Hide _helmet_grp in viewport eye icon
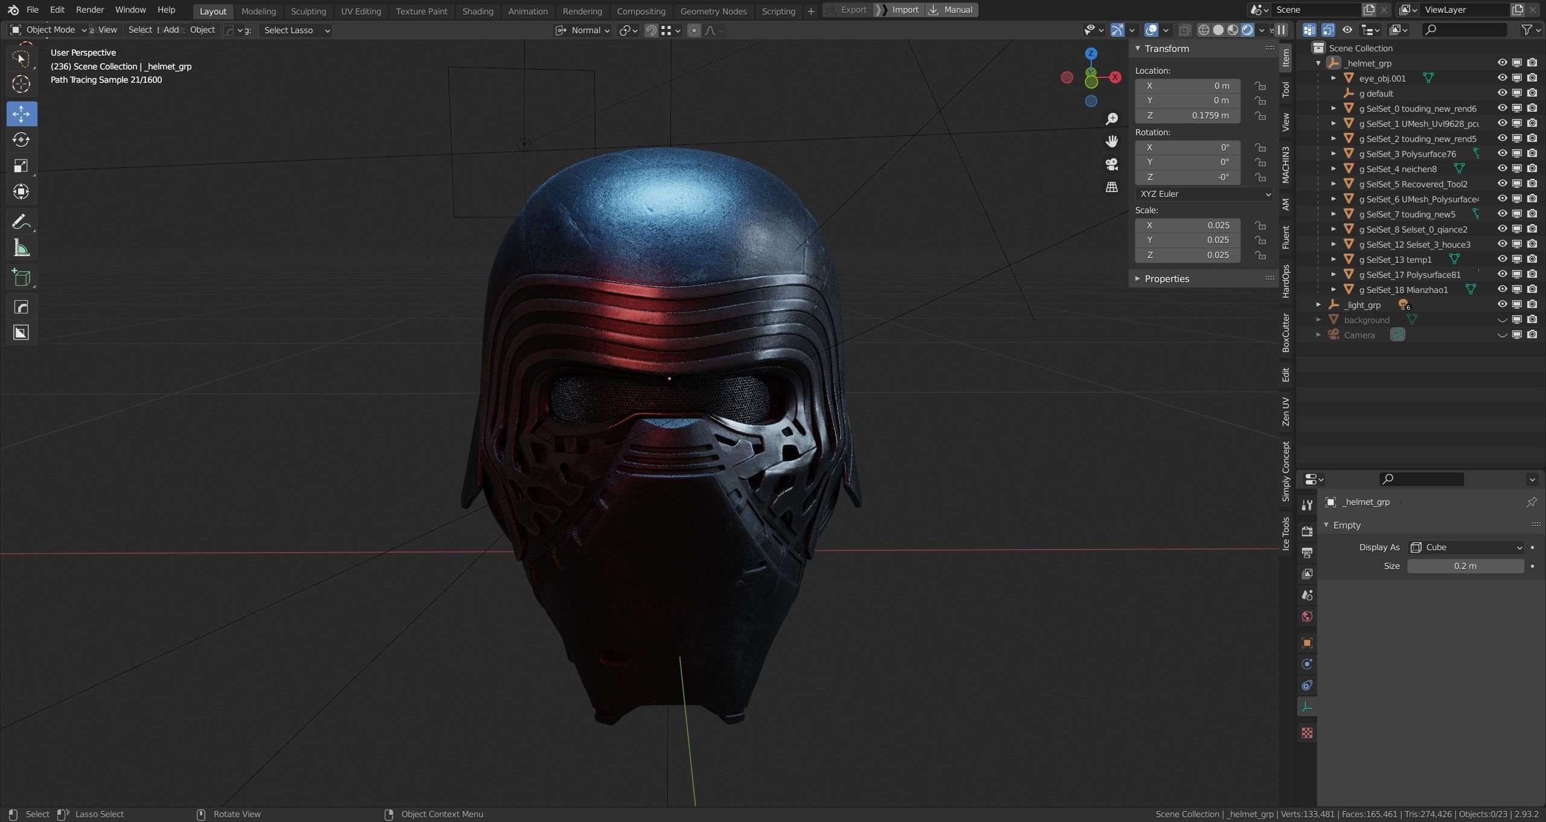The image size is (1546, 822). click(1502, 63)
